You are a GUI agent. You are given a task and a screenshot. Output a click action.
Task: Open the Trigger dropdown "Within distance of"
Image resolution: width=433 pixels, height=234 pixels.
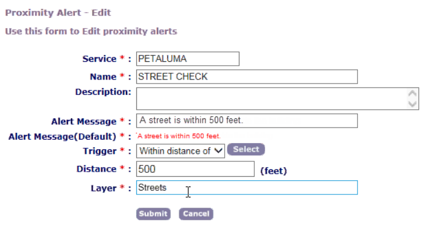[180, 150]
